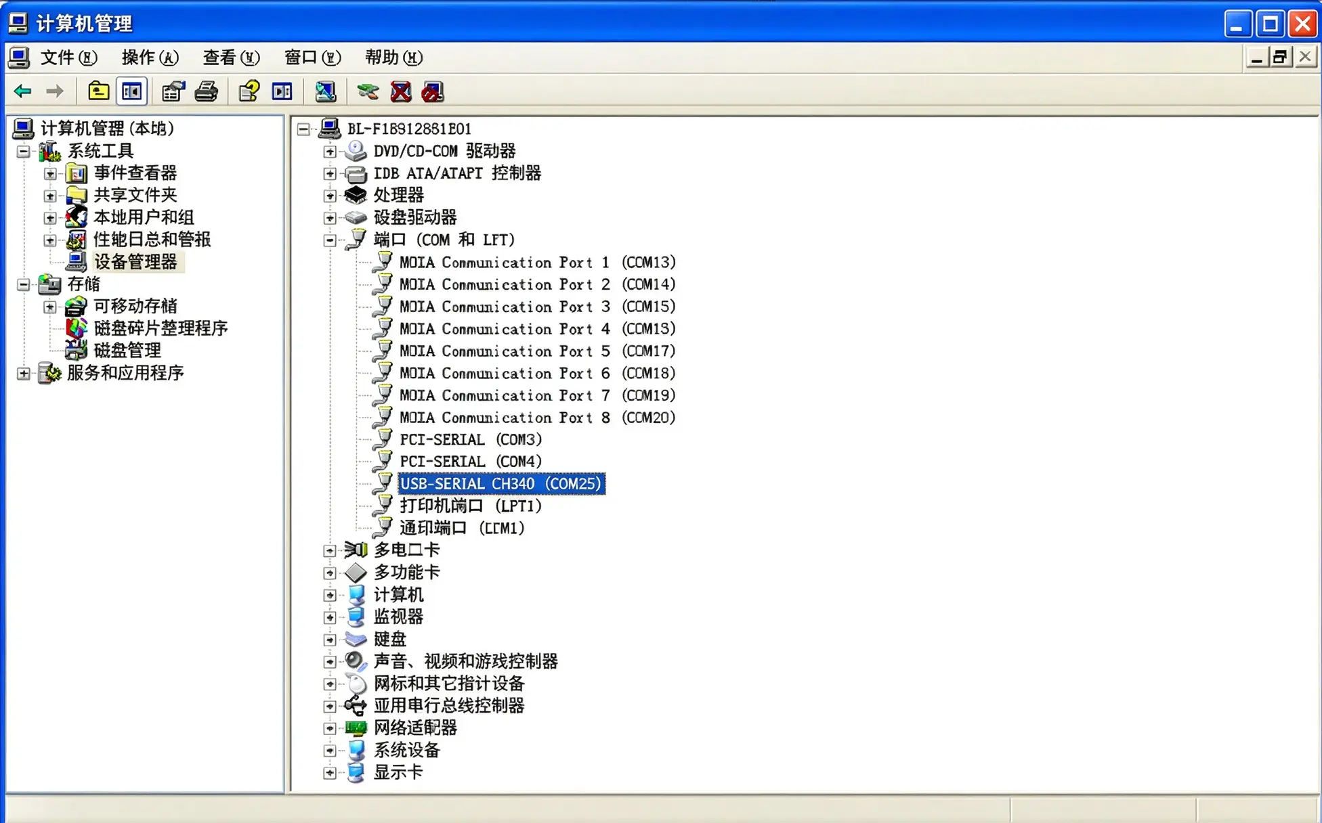This screenshot has height=823, width=1322.
Task: Collapse the BL-F1B912881E01 root node
Action: pyautogui.click(x=303, y=129)
